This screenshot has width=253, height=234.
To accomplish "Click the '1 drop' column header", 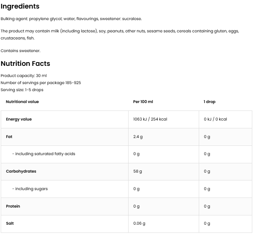I will 210,102.
